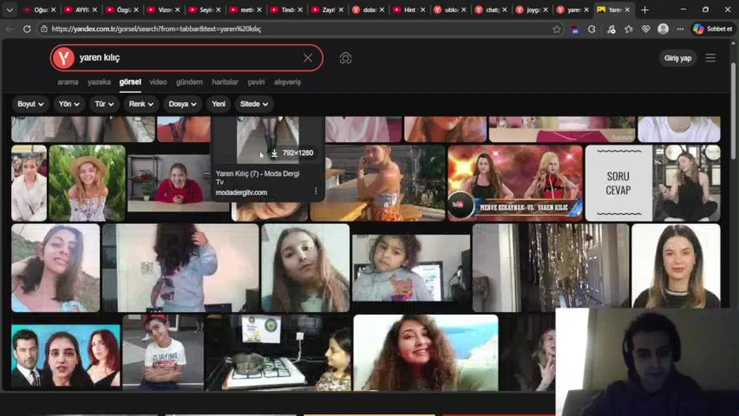Open the Sohbet et Copilot button
The height and width of the screenshot is (416, 739).
tap(713, 29)
